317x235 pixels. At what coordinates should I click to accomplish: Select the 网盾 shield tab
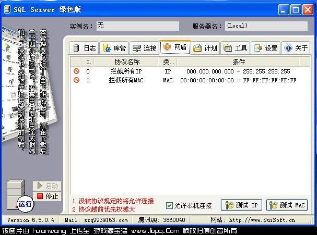pos(175,47)
